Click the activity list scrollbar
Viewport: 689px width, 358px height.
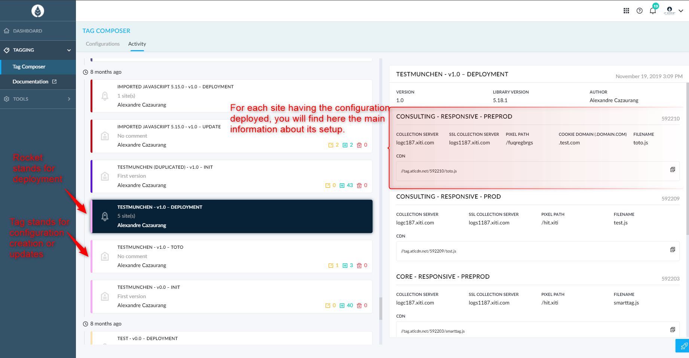coord(381,308)
